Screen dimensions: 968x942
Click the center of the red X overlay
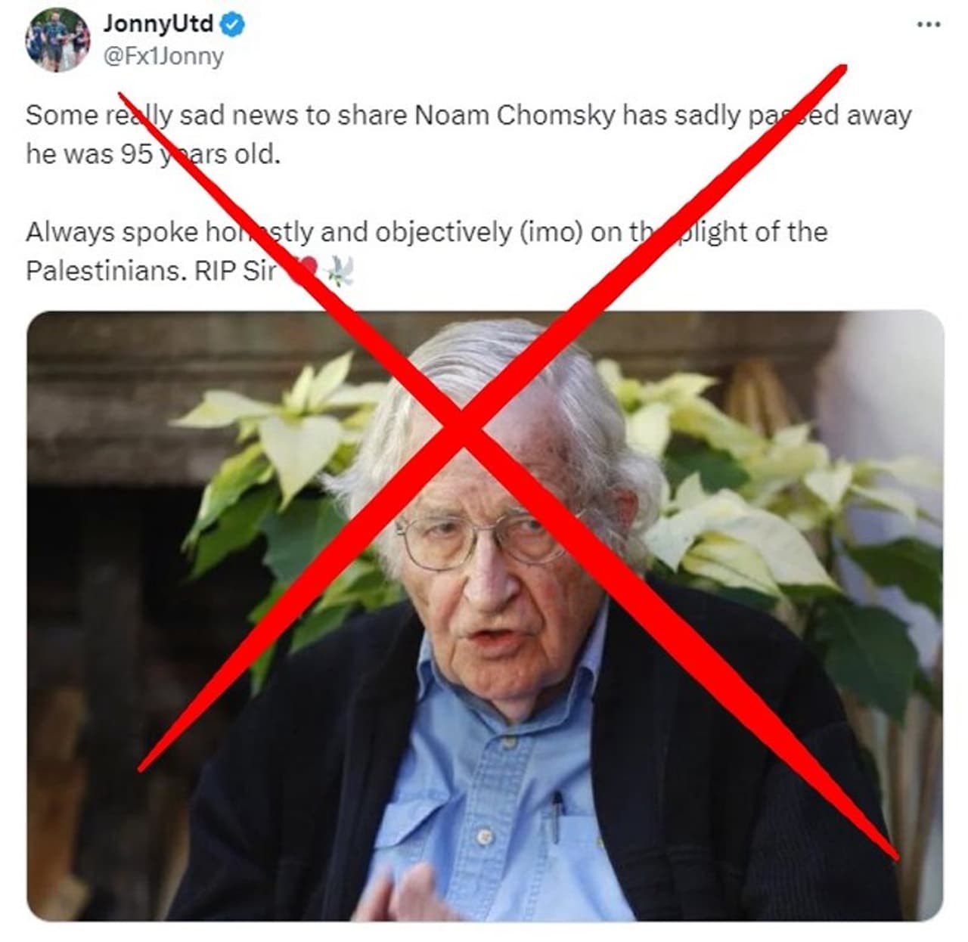(463, 432)
